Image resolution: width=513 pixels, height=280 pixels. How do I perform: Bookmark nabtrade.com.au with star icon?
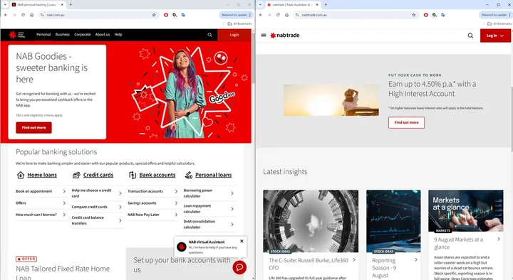click(x=413, y=15)
